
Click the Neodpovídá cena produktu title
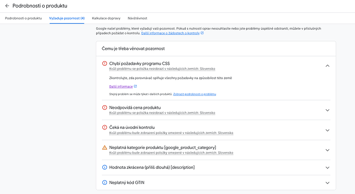click(x=135, y=107)
